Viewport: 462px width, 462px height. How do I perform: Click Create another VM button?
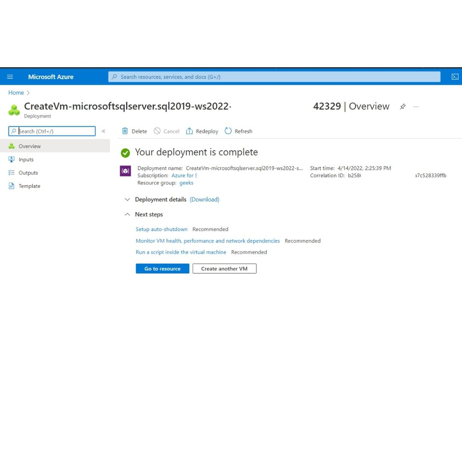coord(224,269)
